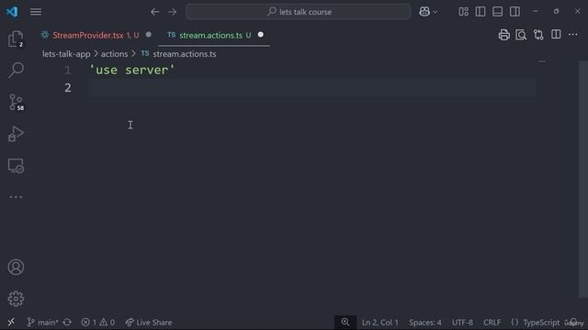Viewport: 588px width, 330px height.
Task: Open problems errors and warnings indicator
Action: [98, 322]
